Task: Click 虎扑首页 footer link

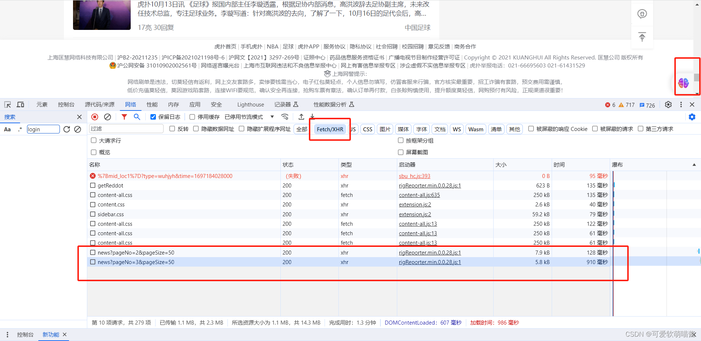Action: (x=225, y=47)
